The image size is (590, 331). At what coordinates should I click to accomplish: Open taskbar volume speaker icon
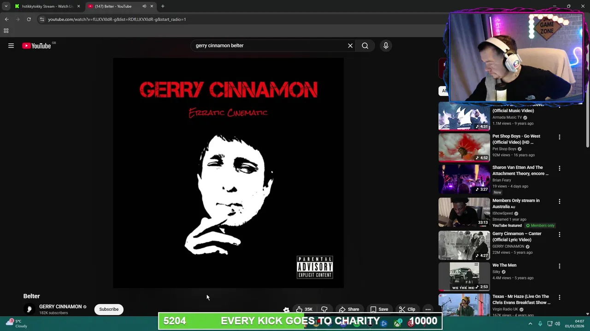[x=558, y=324]
